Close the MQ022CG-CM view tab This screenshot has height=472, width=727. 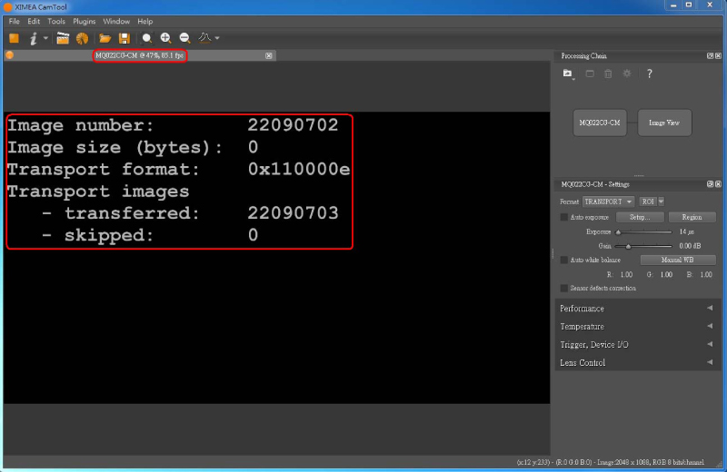[x=268, y=55]
